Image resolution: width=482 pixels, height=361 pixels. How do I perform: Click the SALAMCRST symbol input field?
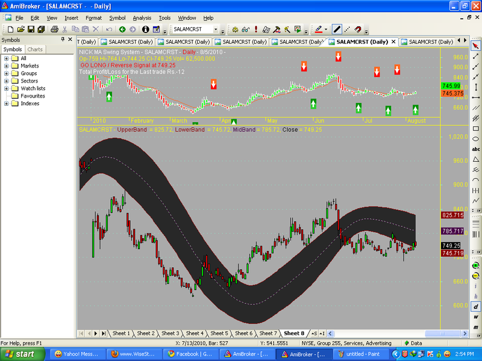pos(192,29)
